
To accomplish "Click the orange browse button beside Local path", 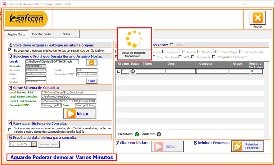I will pyautogui.click(x=91, y=62).
